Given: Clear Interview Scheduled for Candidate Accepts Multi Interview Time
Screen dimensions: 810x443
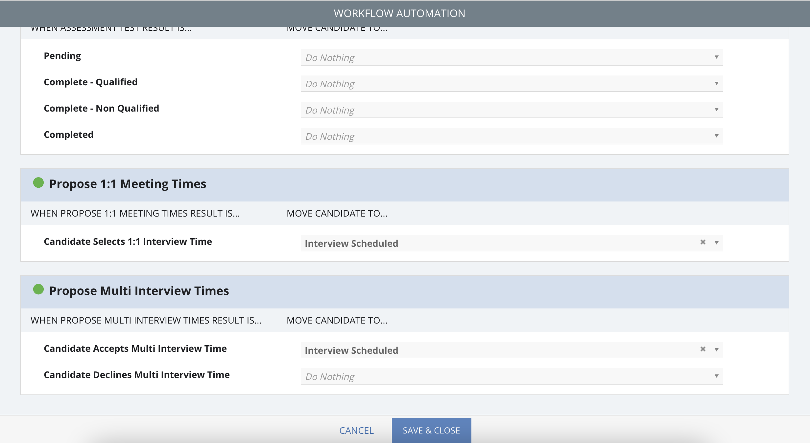Looking at the screenshot, I should pyautogui.click(x=703, y=349).
